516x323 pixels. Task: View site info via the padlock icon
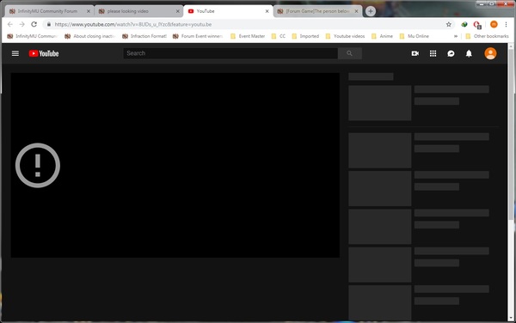[x=49, y=24]
